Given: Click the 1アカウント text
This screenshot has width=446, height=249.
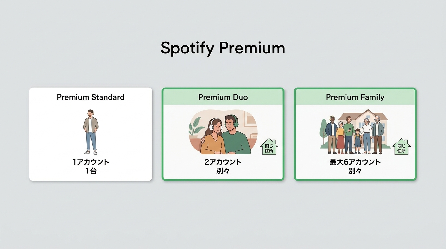Looking at the screenshot, I should coord(91,162).
